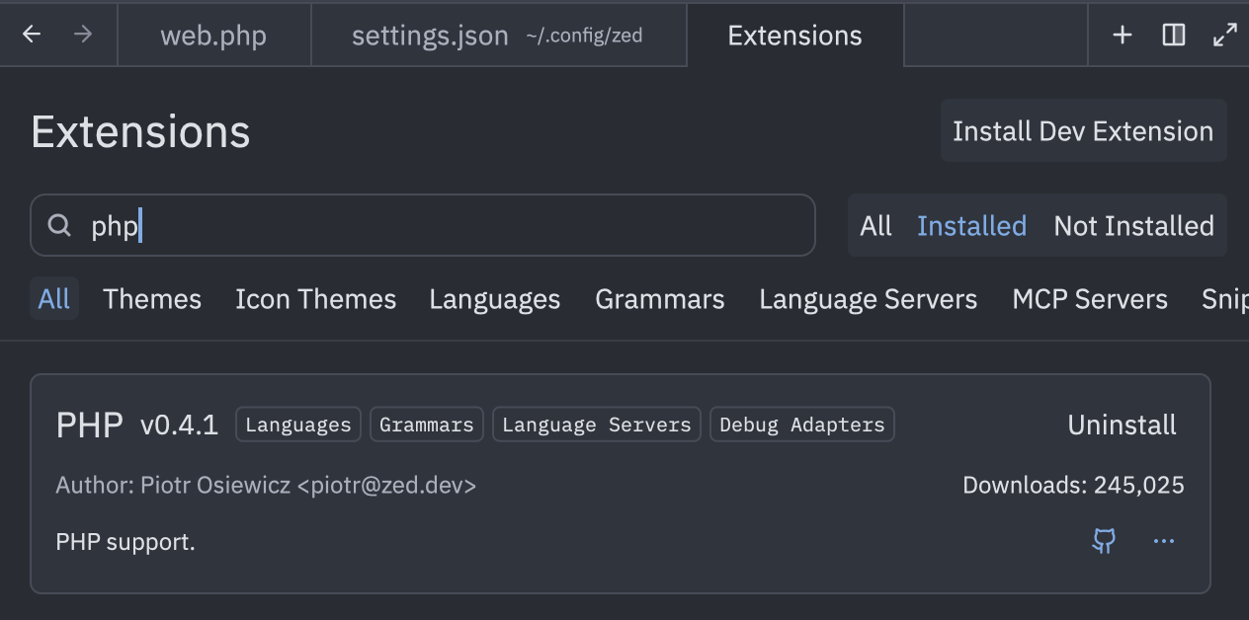
Task: Click the Extensions page heading
Action: pos(140,131)
